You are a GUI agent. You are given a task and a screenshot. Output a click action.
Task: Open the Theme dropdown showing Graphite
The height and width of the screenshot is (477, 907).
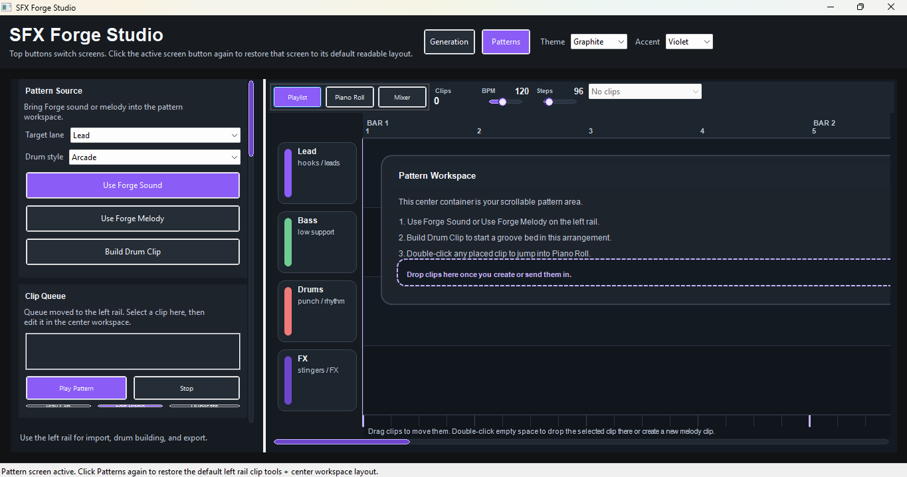click(599, 42)
